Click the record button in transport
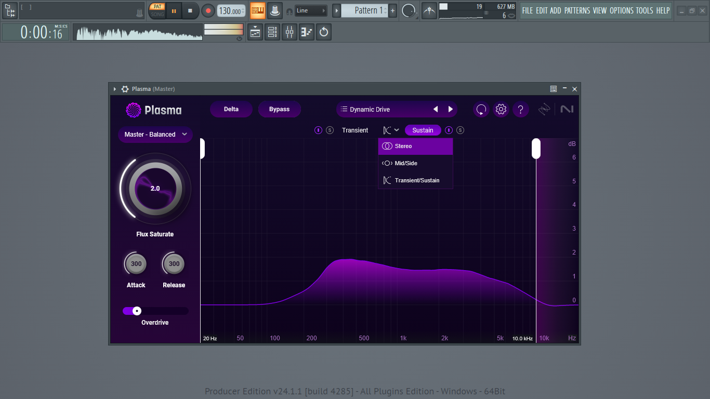 pyautogui.click(x=208, y=10)
